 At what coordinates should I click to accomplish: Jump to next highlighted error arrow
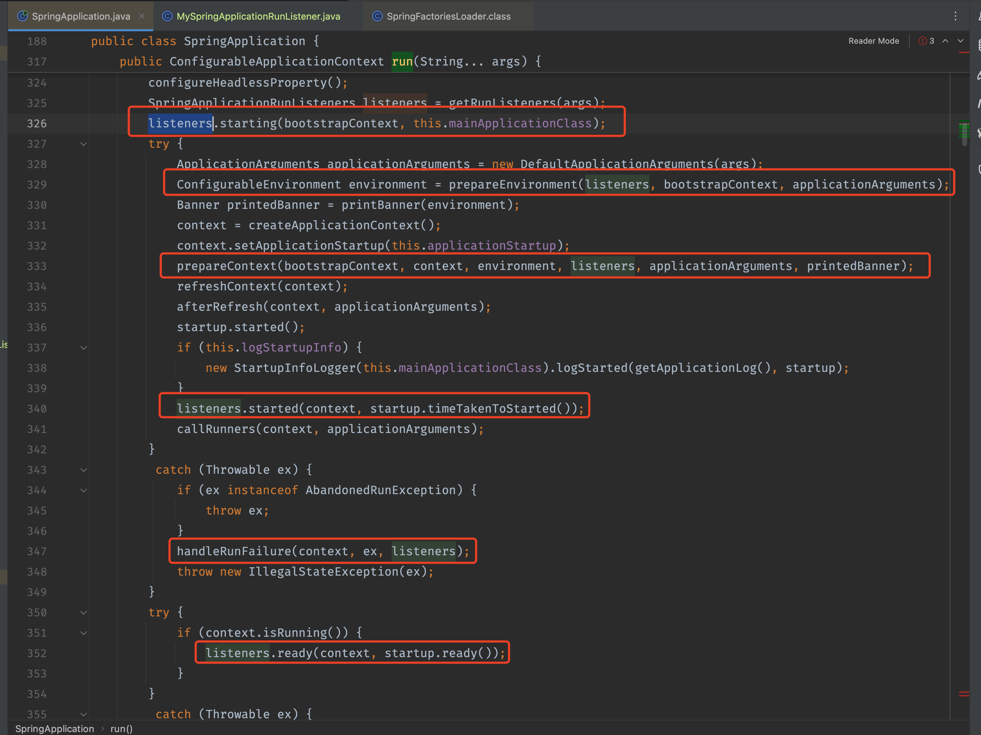[960, 41]
